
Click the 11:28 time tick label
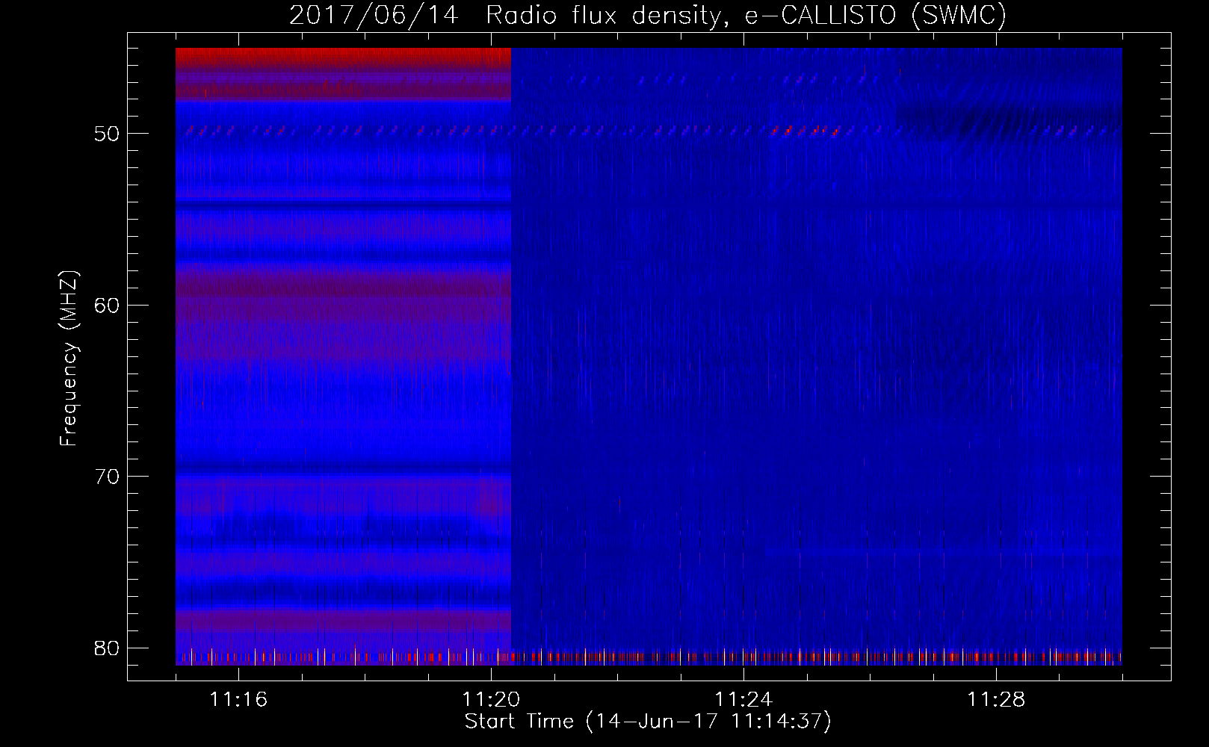[996, 700]
